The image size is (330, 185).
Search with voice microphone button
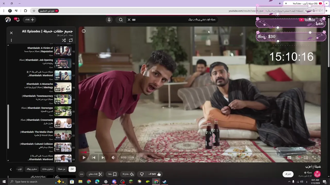109,20
